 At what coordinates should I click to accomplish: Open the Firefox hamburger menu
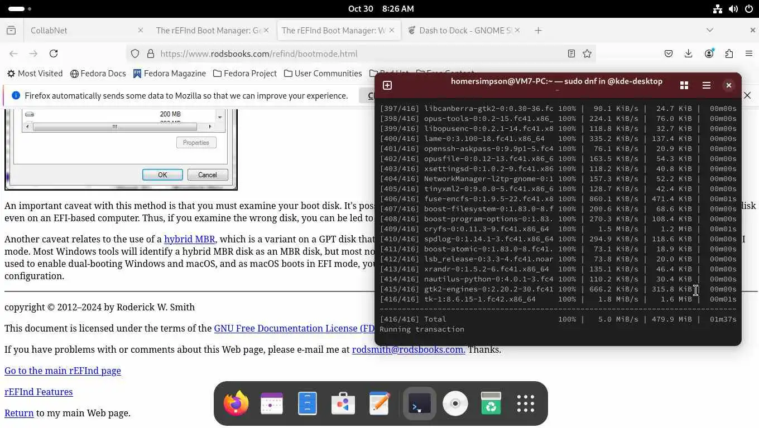pyautogui.click(x=749, y=53)
